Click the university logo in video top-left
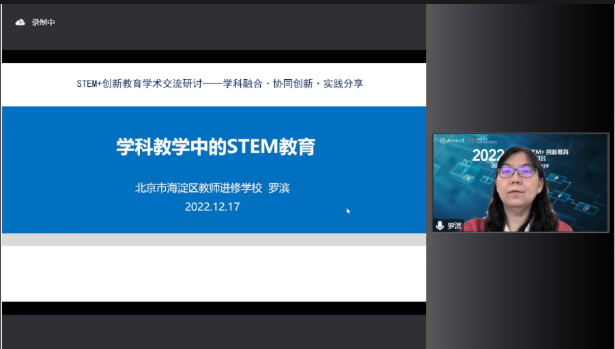This screenshot has height=349, width=615. click(452, 141)
